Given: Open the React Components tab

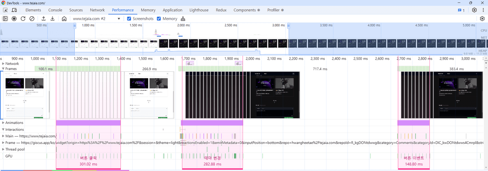Looking at the screenshot, I should coord(247,10).
